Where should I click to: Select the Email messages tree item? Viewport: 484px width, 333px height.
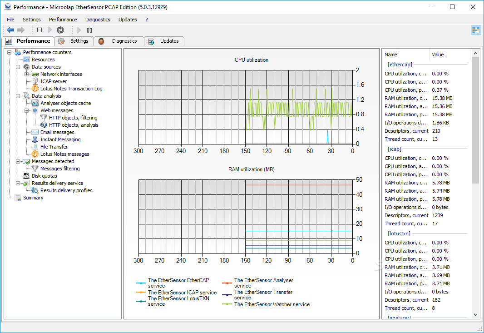(x=57, y=132)
